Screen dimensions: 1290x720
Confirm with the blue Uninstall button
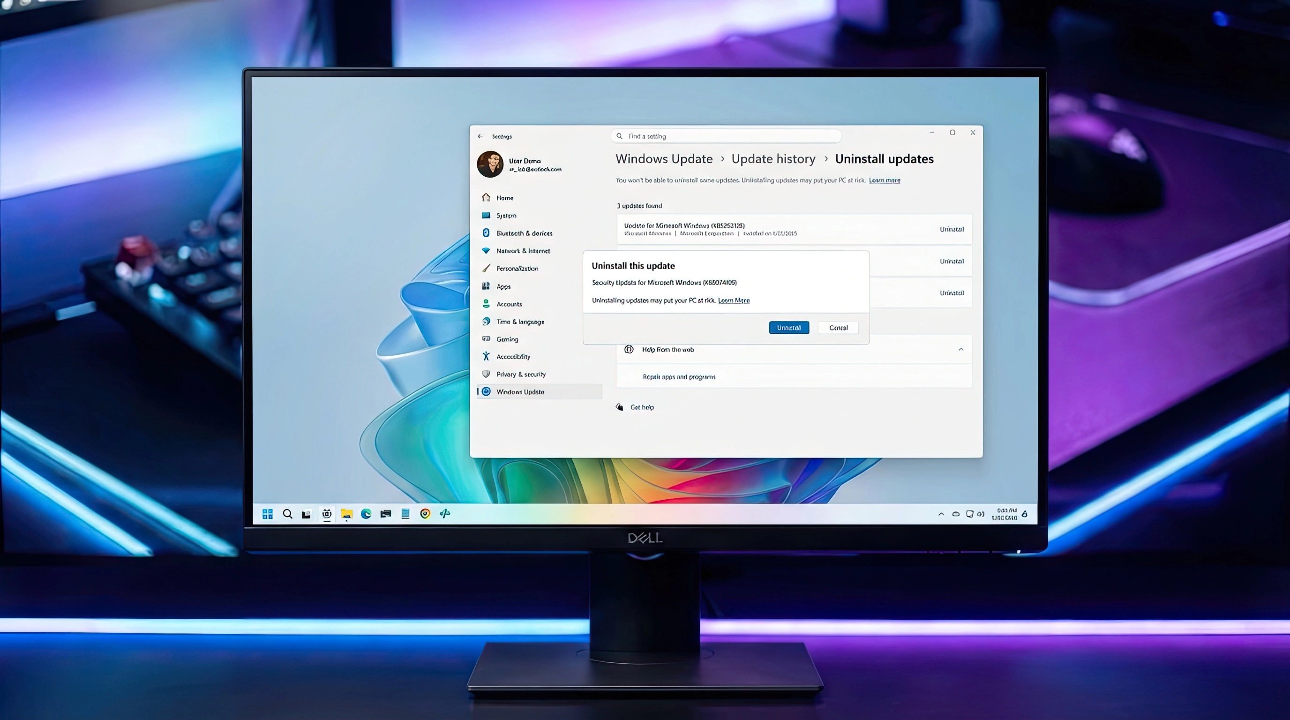point(789,328)
